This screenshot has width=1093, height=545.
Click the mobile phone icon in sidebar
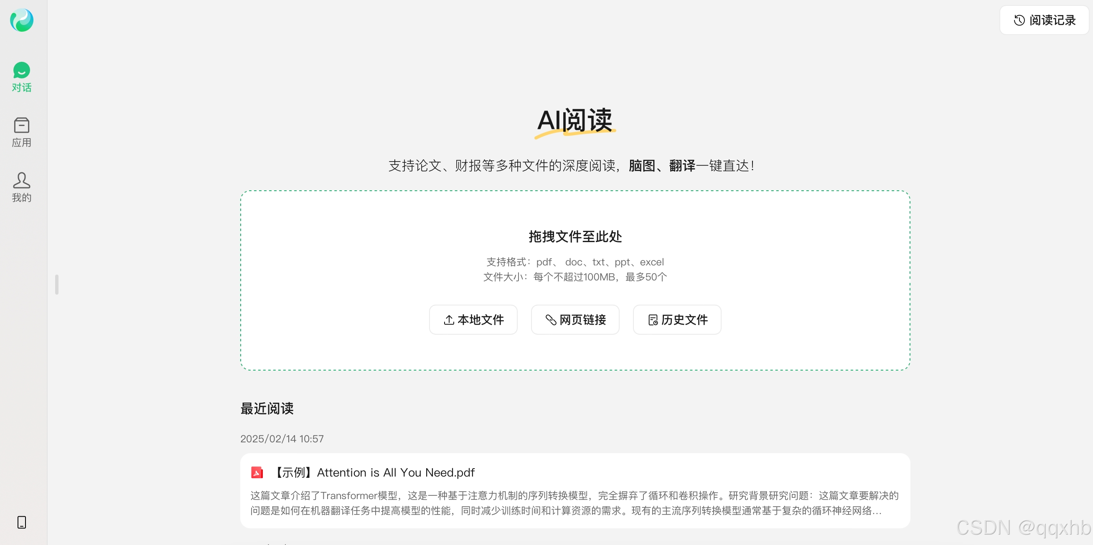[x=22, y=522]
